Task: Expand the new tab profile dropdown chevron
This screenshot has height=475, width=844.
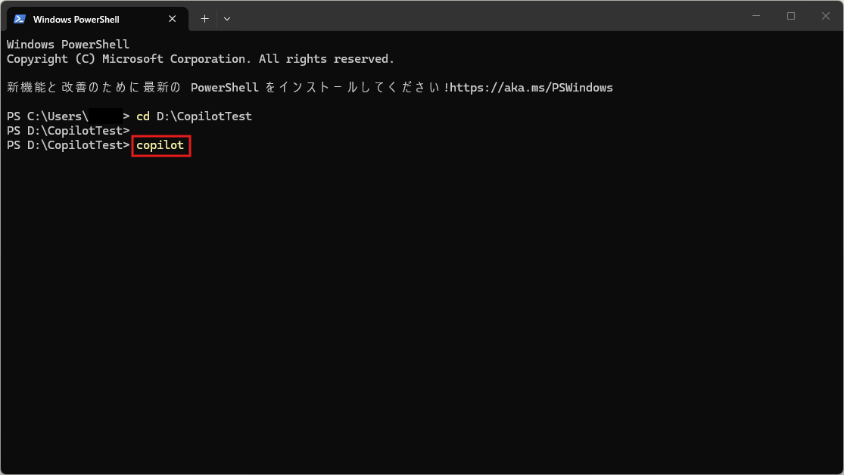Action: (227, 18)
